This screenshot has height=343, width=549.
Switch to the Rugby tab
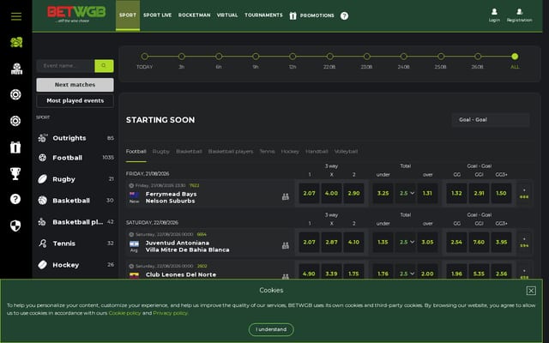click(160, 152)
